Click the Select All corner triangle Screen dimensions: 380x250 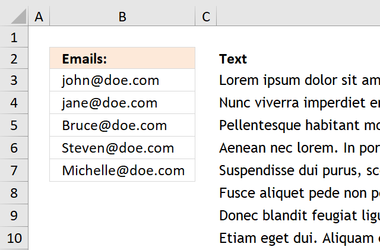pos(18,16)
